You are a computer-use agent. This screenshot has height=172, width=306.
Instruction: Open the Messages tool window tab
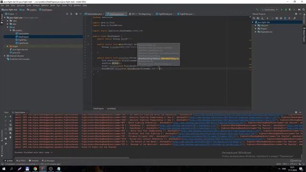pos(48,161)
